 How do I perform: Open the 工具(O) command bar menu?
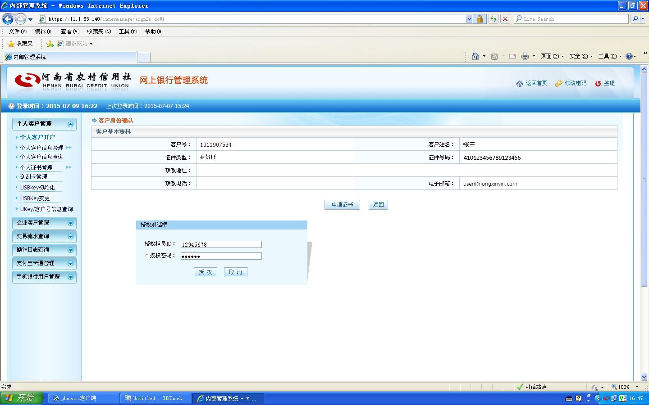(610, 56)
